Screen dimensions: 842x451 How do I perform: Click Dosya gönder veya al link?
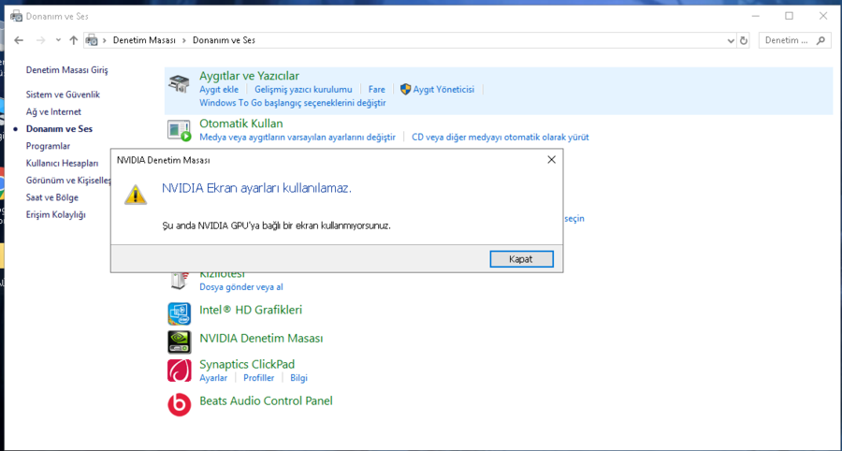[241, 286]
